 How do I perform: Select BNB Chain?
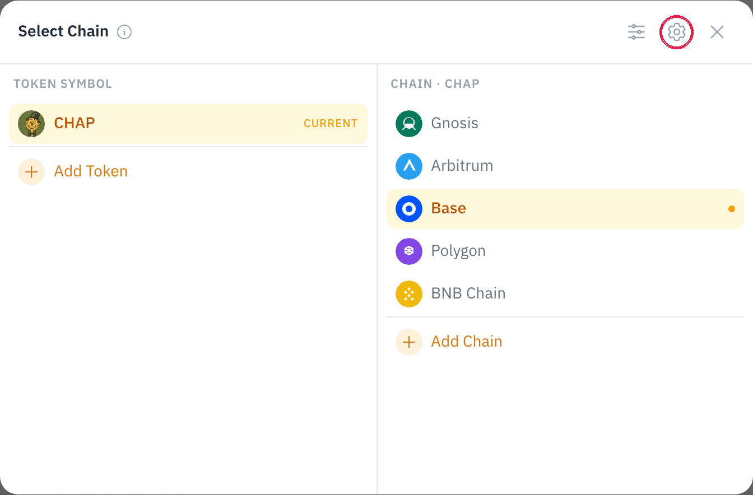pos(565,294)
